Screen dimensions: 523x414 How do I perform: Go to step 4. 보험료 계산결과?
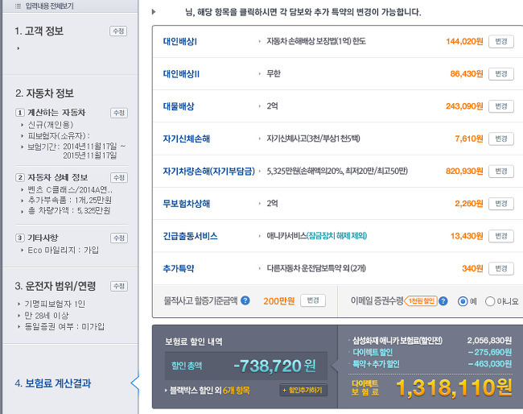click(52, 383)
